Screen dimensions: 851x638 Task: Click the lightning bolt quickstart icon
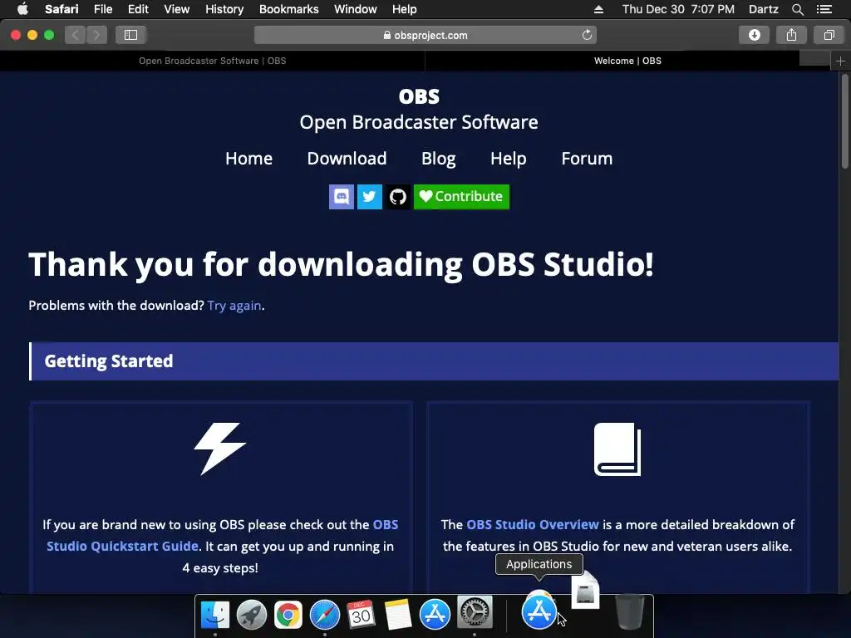220,449
